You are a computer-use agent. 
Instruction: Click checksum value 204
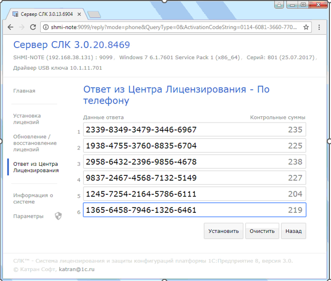point(295,194)
